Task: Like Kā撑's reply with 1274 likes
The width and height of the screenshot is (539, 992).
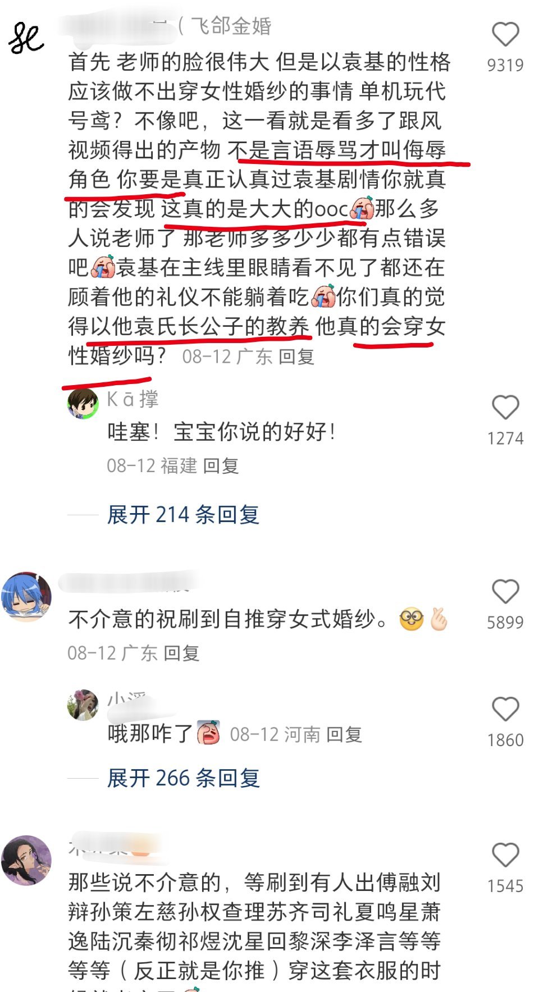Action: pyautogui.click(x=505, y=408)
